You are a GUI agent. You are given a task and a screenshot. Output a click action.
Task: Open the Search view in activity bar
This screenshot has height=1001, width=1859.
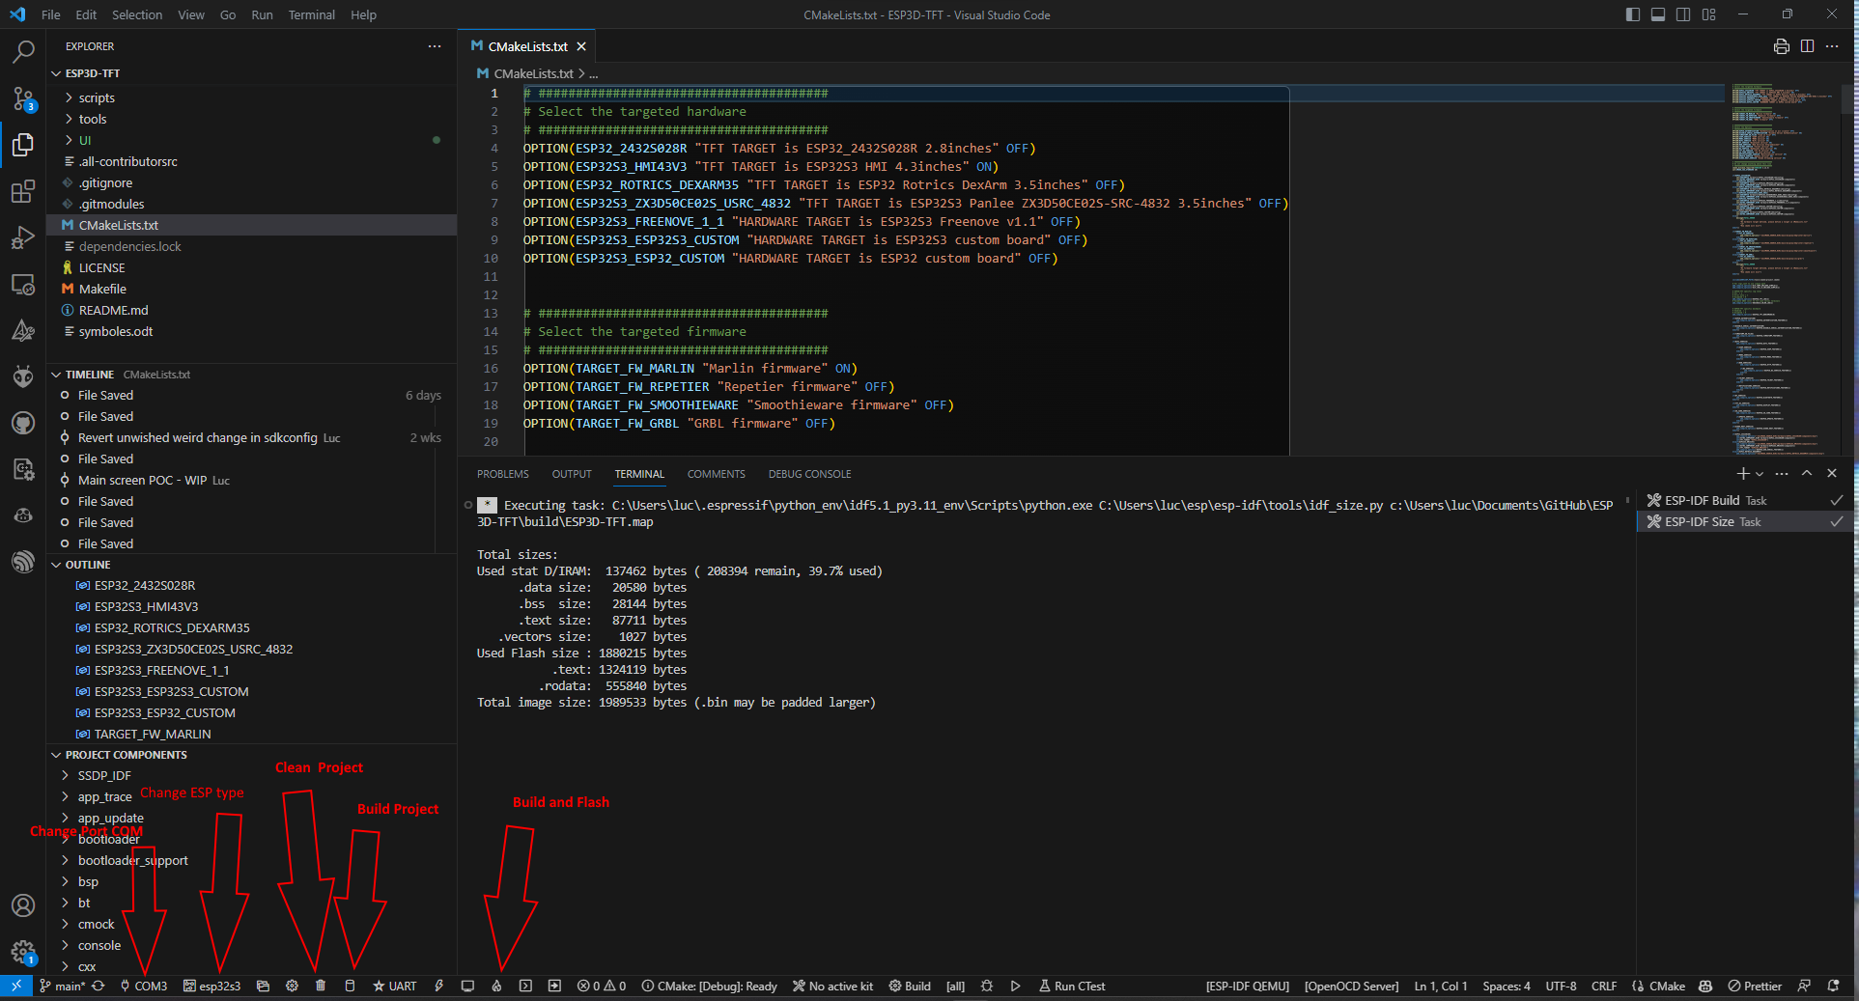(23, 52)
